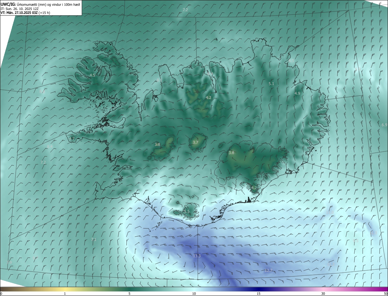Click the faint 8.4 value west of Snæfellsnes
This screenshot has width=388, height=296.
tap(50, 146)
